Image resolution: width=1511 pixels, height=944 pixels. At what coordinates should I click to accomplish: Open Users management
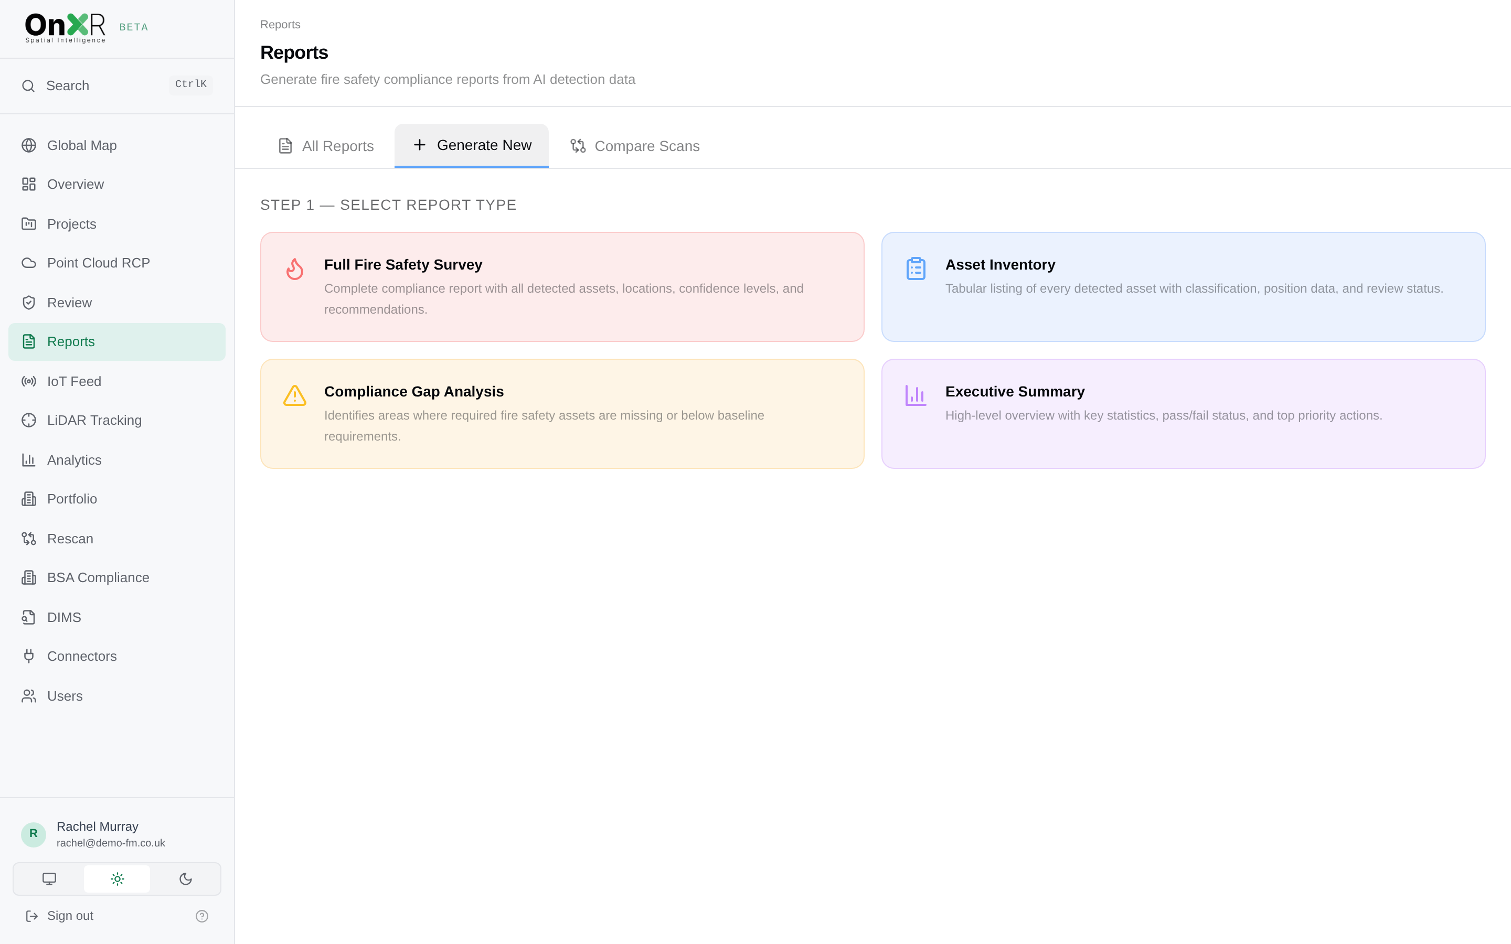[117, 695]
